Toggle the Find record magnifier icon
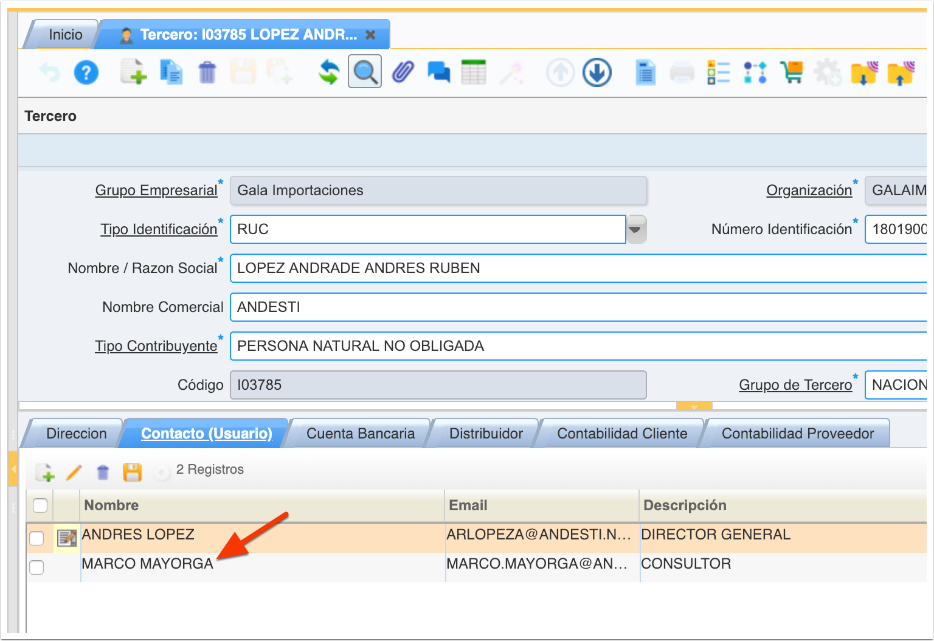The height and width of the screenshot is (641, 934). [365, 72]
